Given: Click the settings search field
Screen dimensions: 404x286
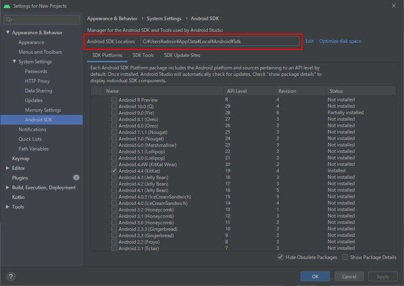Looking at the screenshot, I should point(42,20).
